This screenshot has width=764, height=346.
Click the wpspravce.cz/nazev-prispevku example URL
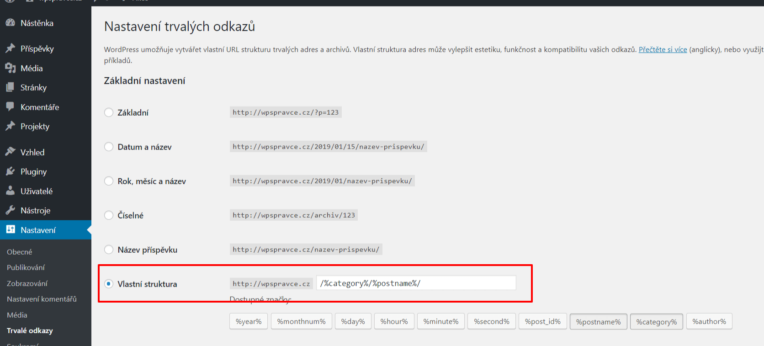[x=306, y=250]
